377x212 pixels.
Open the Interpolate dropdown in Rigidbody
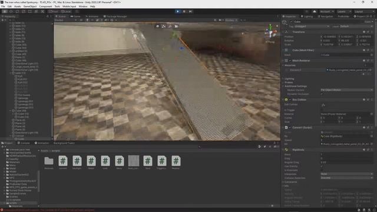click(x=347, y=174)
